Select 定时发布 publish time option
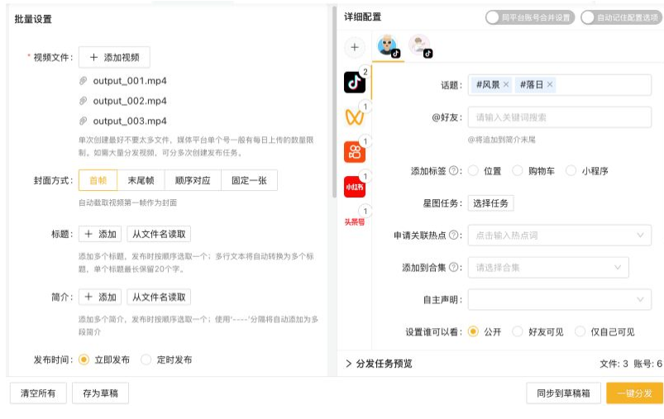664x419 pixels. click(x=146, y=359)
